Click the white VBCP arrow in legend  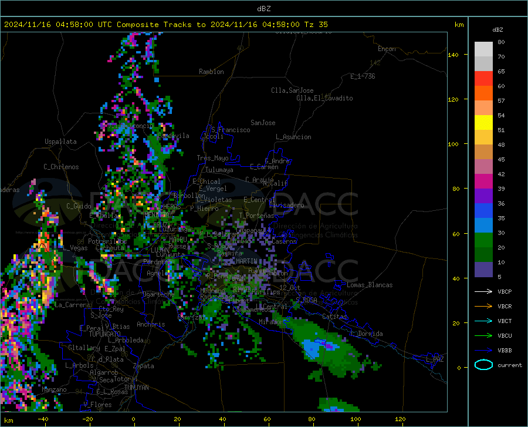pyautogui.click(x=483, y=291)
